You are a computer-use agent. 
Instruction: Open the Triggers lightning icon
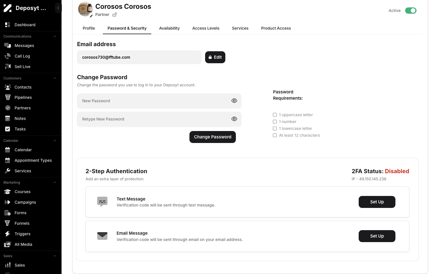(8, 234)
